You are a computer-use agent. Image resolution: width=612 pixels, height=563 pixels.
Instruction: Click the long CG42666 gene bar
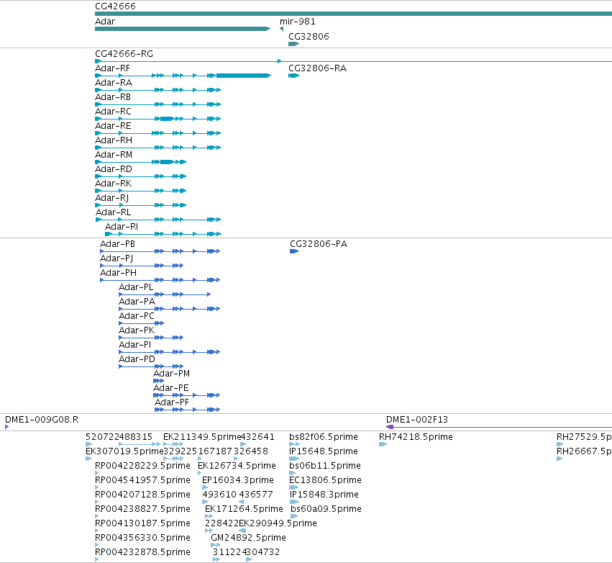point(353,14)
